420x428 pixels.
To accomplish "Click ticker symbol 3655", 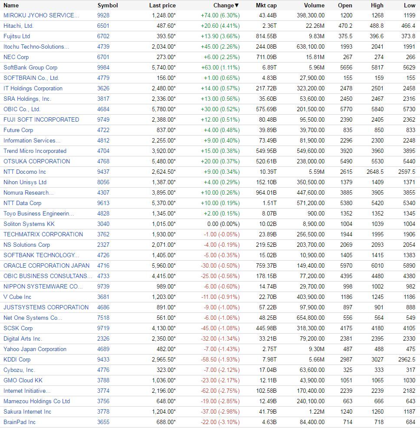I will pos(103,422).
